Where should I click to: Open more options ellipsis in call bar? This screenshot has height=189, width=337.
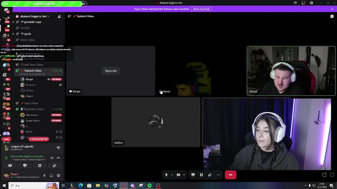click(218, 175)
